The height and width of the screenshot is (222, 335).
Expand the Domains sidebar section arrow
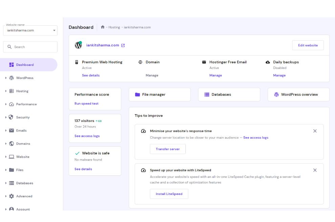click(6, 144)
